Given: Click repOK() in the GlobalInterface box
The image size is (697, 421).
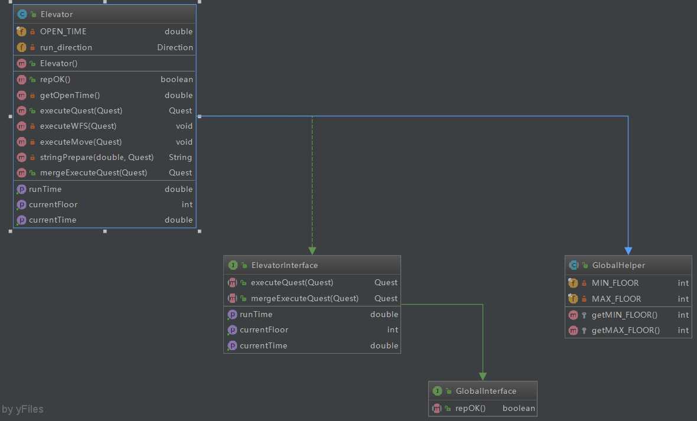Looking at the screenshot, I should point(470,408).
